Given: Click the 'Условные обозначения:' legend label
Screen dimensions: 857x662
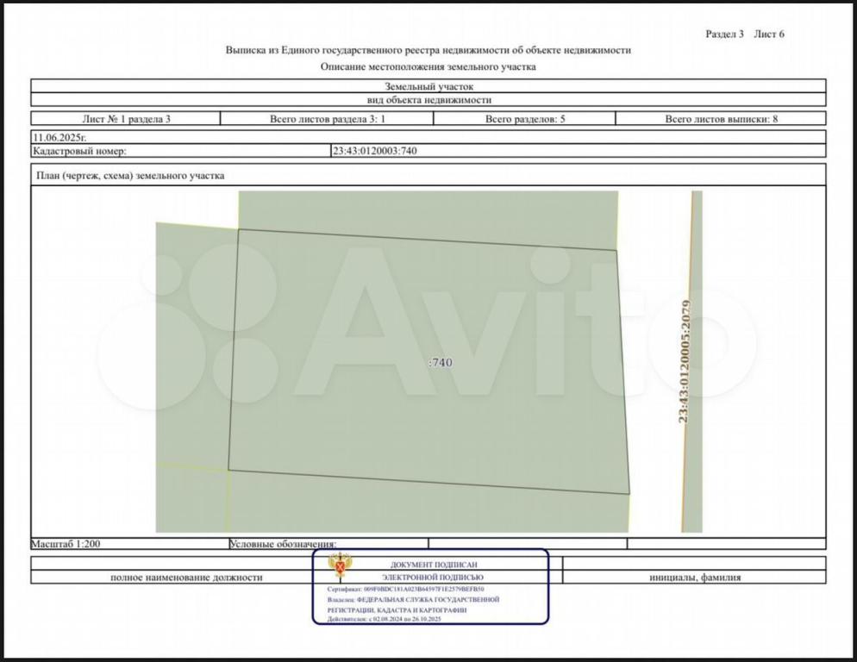Looking at the screenshot, I should point(283,544).
